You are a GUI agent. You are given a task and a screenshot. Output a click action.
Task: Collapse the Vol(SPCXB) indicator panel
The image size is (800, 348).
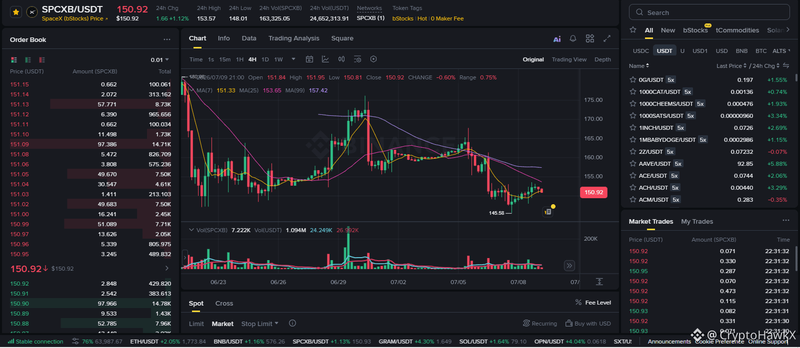point(191,230)
